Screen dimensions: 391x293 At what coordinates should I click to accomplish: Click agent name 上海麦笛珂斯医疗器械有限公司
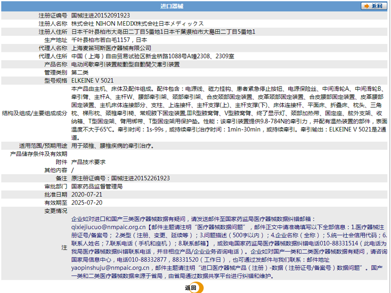(x=111, y=48)
